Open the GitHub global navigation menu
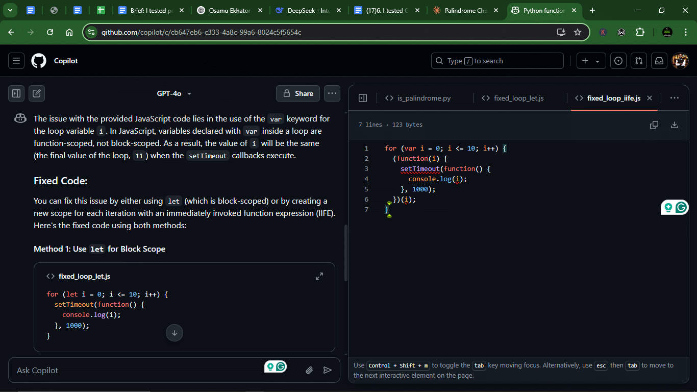Screen dimensions: 697x392 pos(16,61)
